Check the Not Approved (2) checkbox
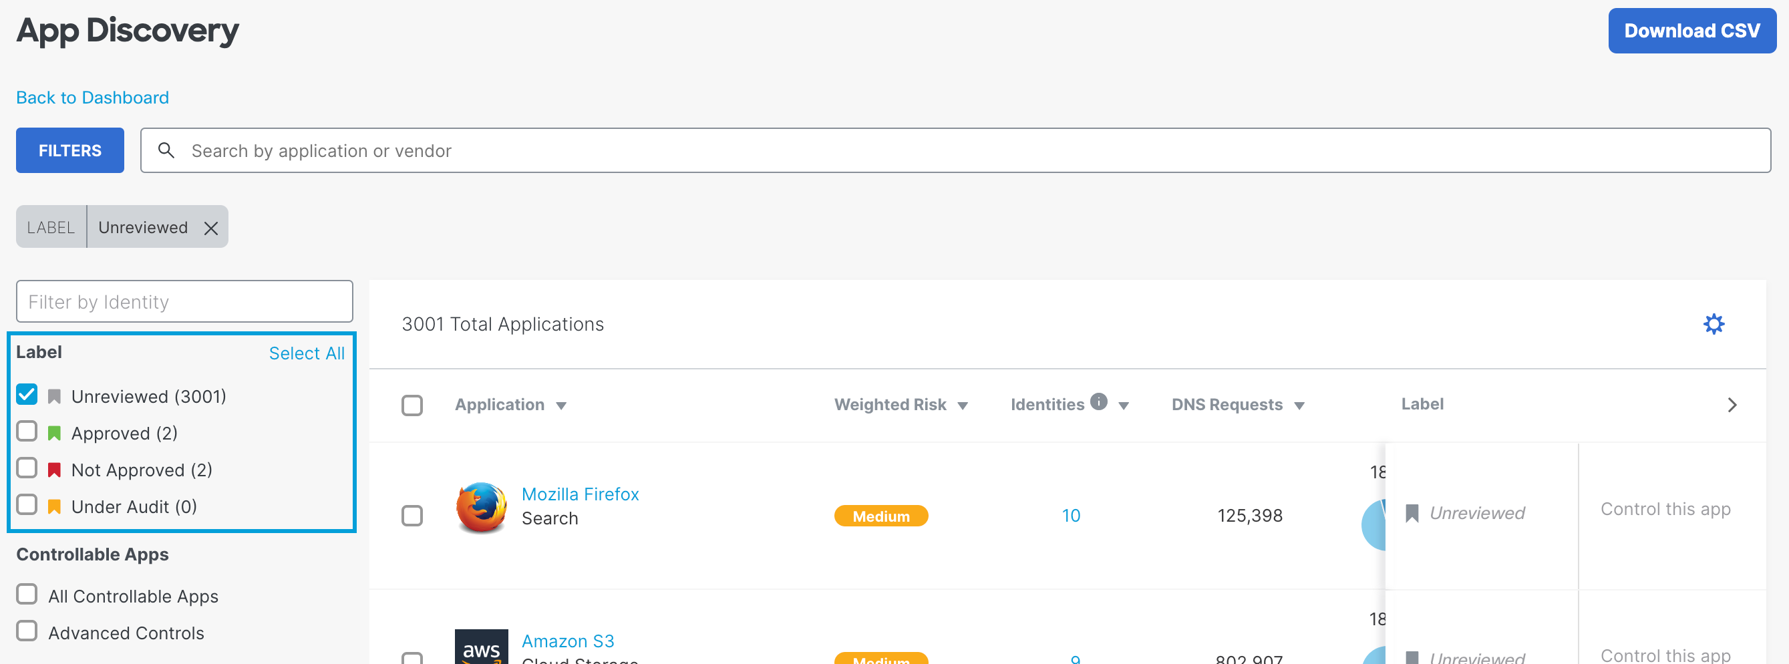This screenshot has width=1789, height=664. 27,468
